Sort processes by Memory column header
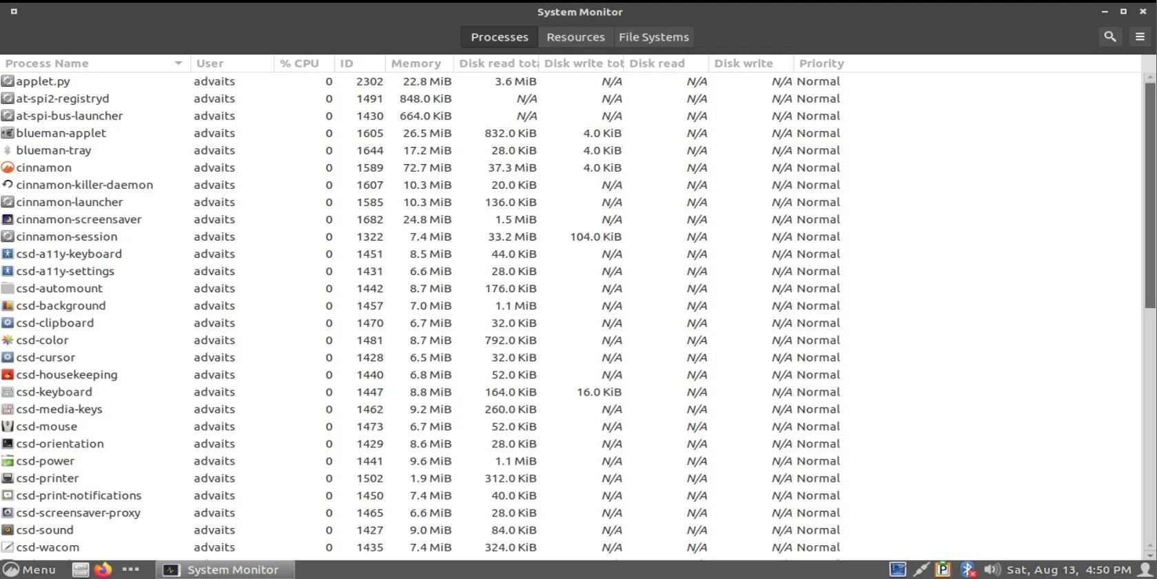Screen dimensions: 1157x579 pos(420,63)
